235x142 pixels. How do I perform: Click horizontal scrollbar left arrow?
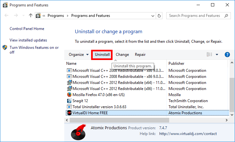(x=67, y=120)
